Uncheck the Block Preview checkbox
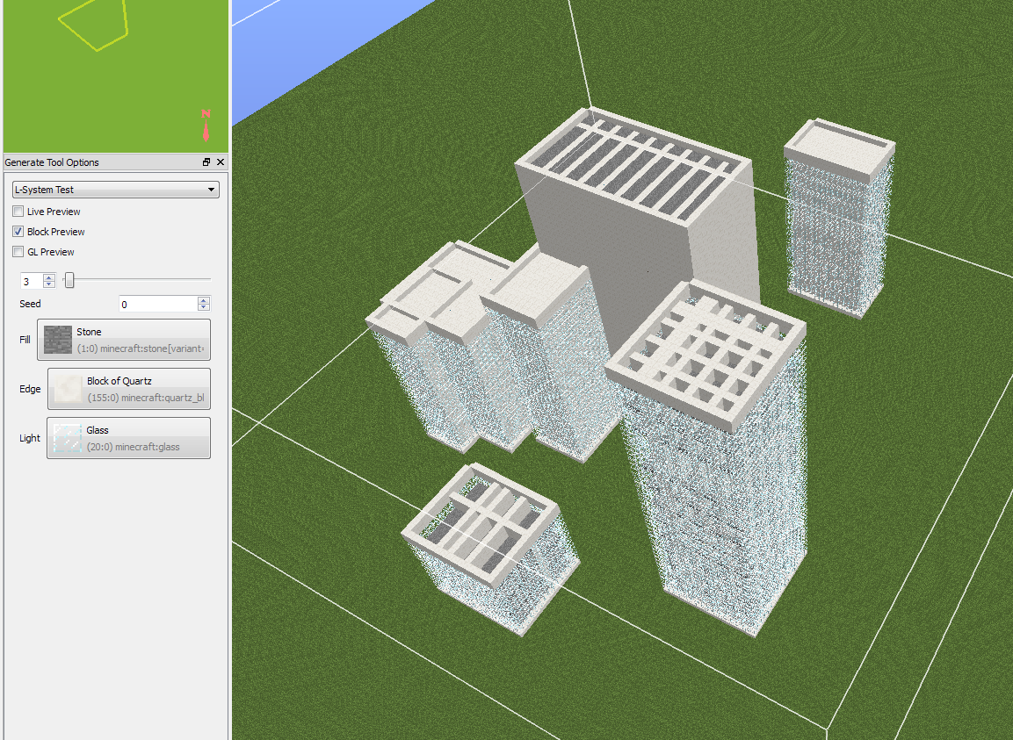The image size is (1013, 740). click(18, 231)
